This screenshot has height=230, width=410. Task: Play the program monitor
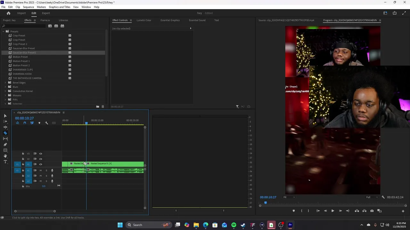332,211
